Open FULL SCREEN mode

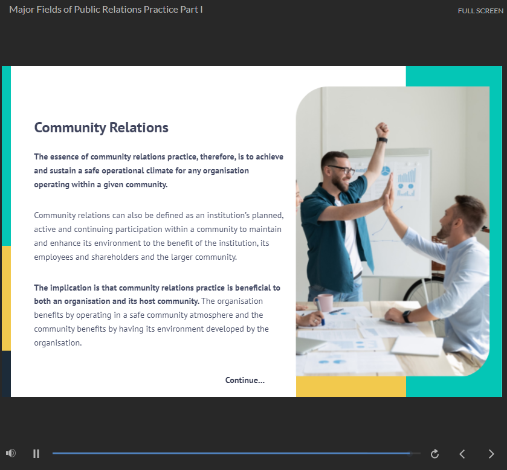point(480,11)
